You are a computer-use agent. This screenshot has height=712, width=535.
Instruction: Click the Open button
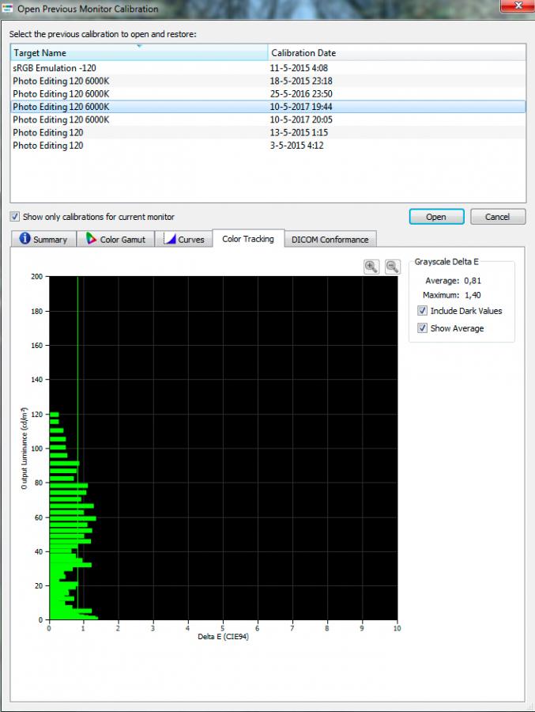[436, 217]
